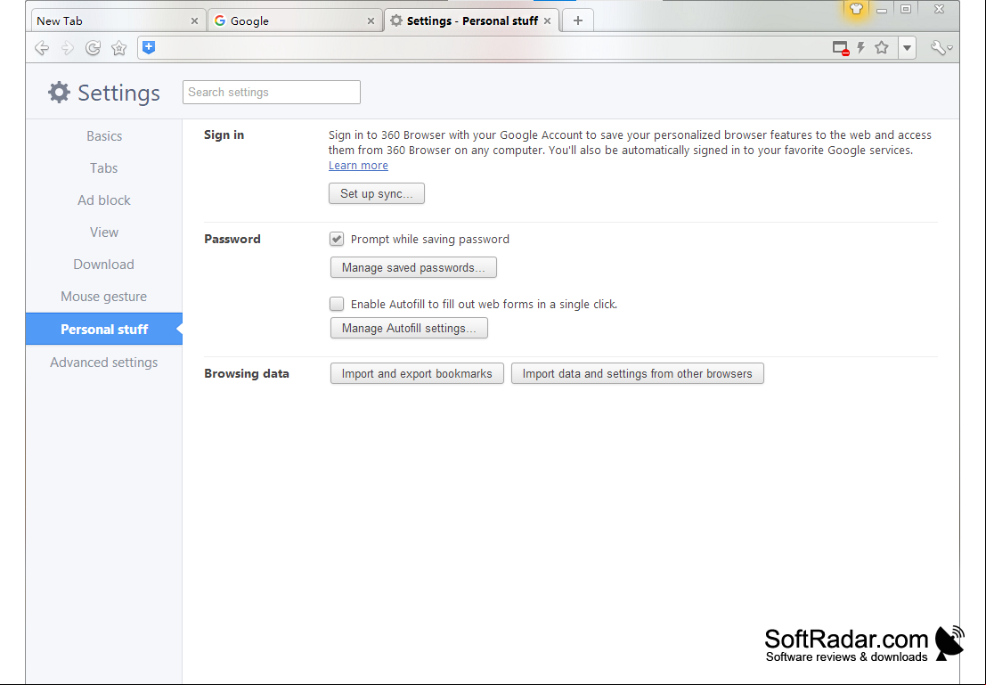Click the lightning bolt speed icon
This screenshot has width=986, height=685.
point(861,47)
